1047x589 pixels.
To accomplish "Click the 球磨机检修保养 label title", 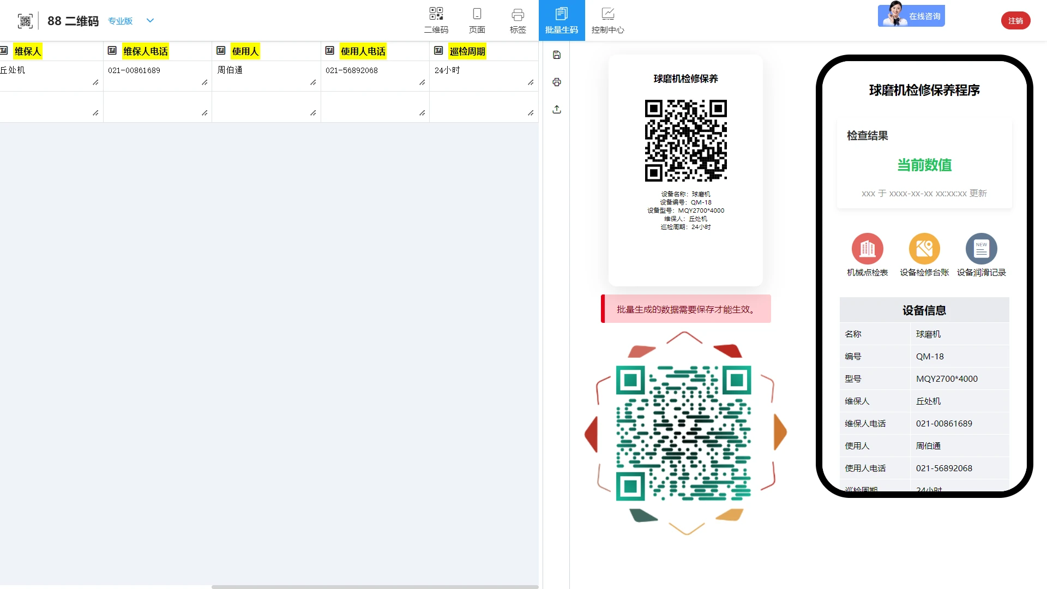I will [x=685, y=79].
